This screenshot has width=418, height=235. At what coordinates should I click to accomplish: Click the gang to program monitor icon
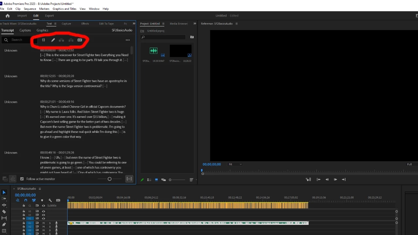308,180
